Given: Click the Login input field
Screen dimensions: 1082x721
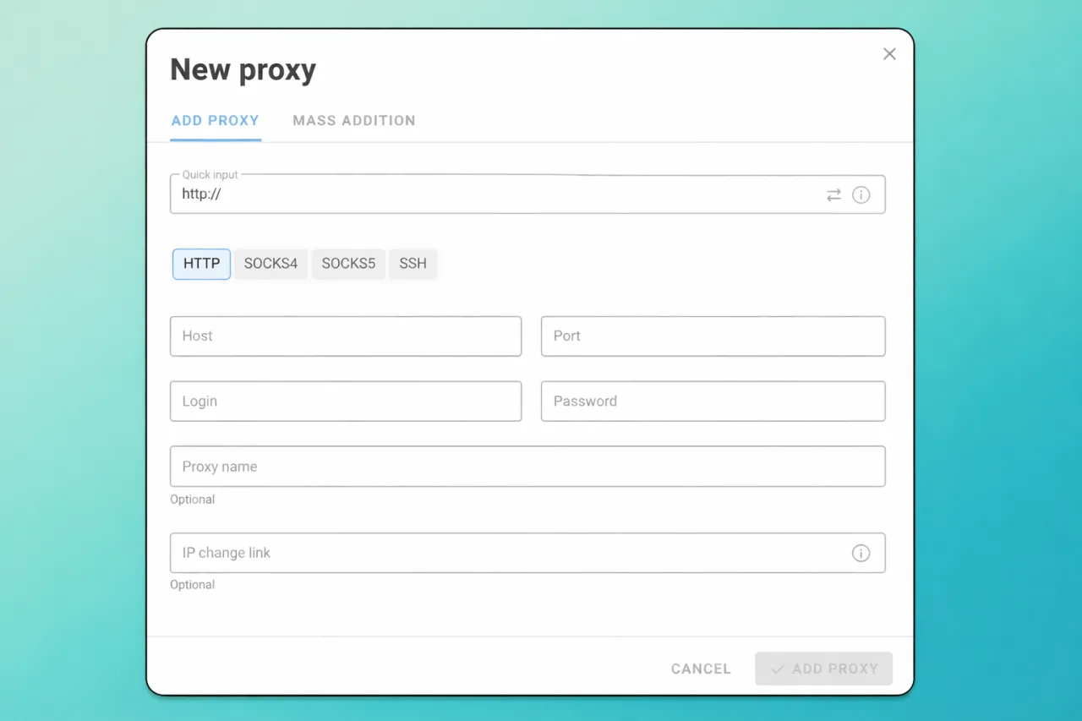Looking at the screenshot, I should click(x=345, y=401).
